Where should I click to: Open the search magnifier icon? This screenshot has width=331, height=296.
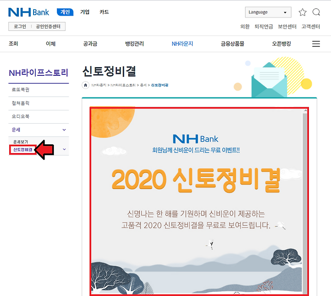[316, 12]
